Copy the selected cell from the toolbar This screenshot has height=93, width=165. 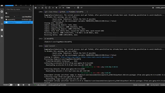point(46,8)
